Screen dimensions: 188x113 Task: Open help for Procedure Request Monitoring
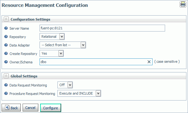pyautogui.click(x=6, y=93)
